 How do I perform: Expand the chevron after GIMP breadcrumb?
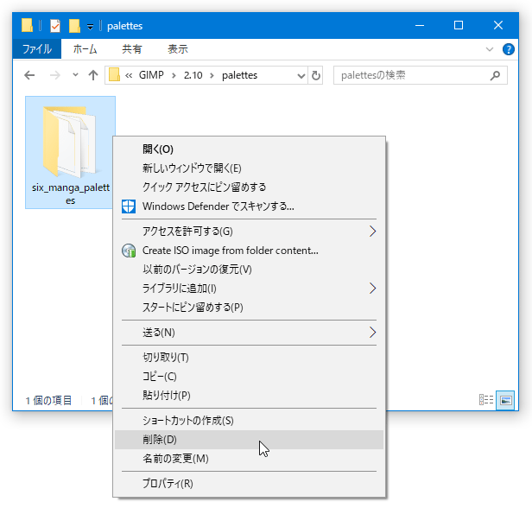click(174, 75)
